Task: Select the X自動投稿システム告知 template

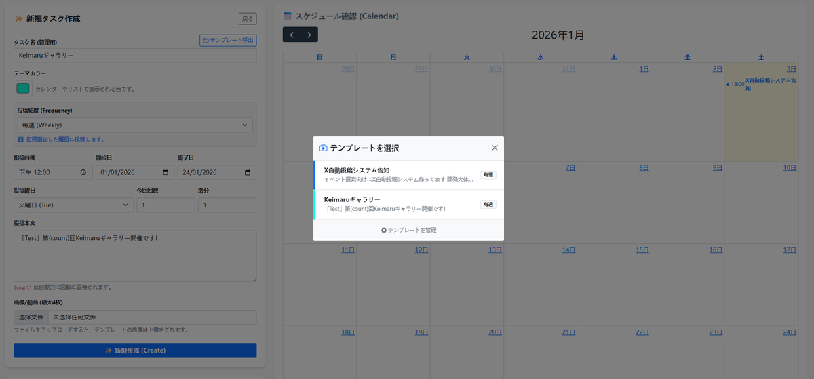Action: 408,175
